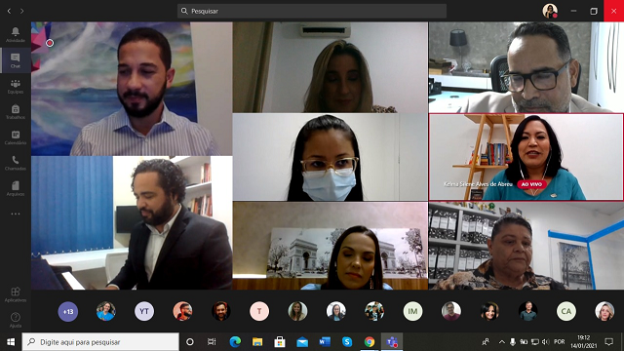
Task: Open Google Chrome from the taskbar
Action: 370,342
